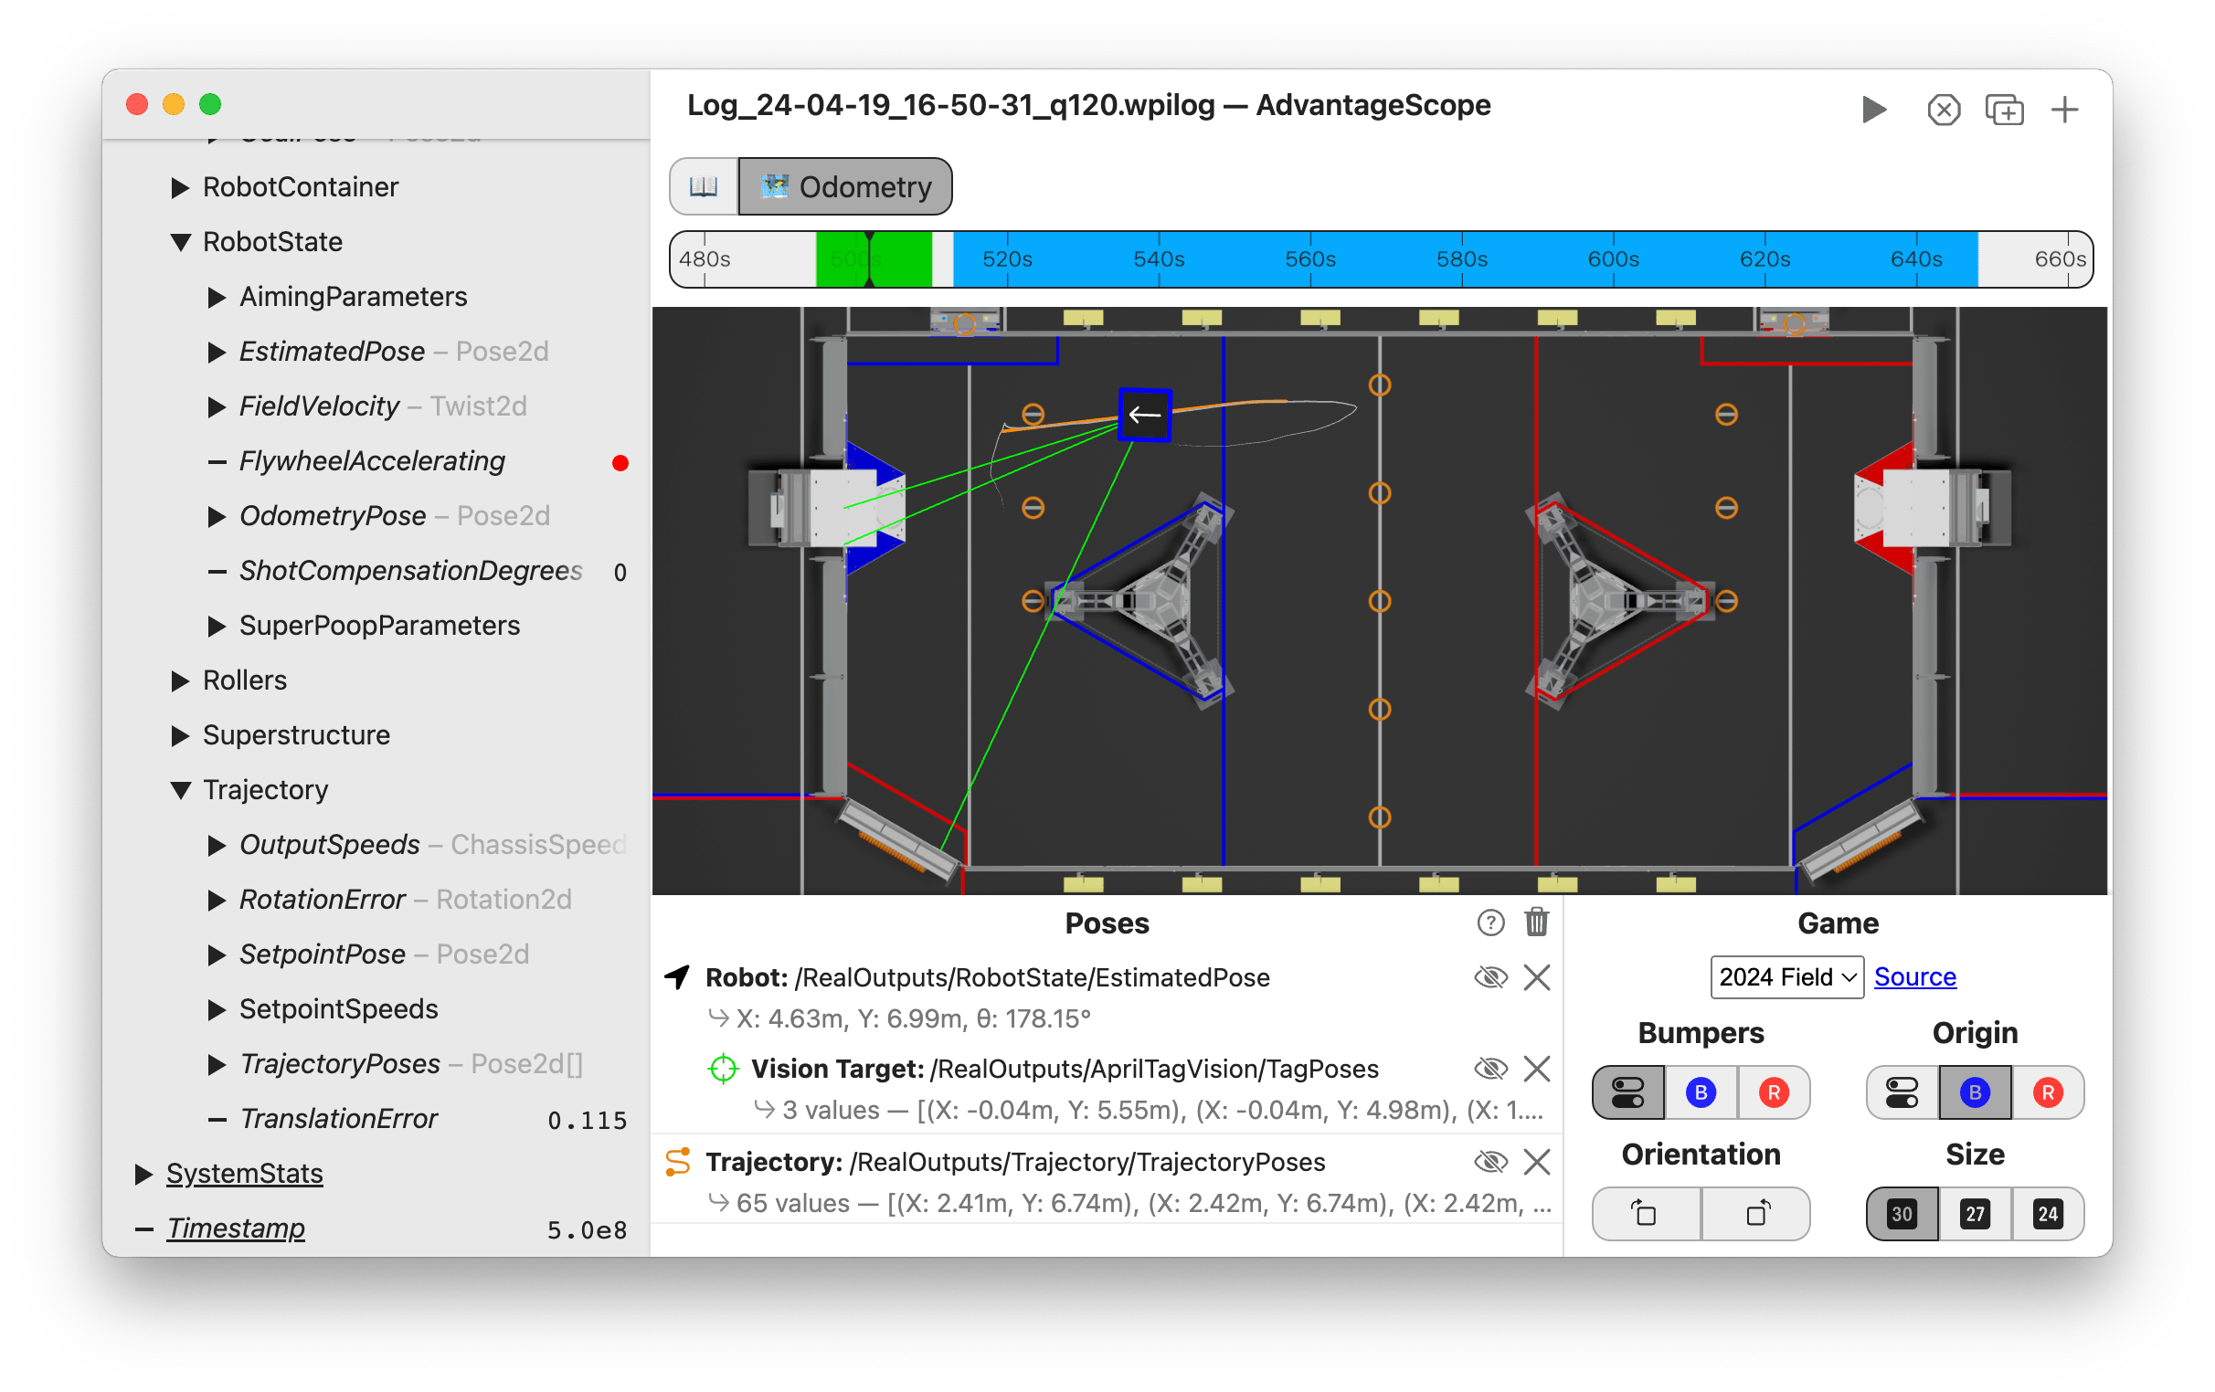Click the Vision Target crosshair icon
Viewport: 2215px width, 1392px height.
click(x=723, y=1069)
